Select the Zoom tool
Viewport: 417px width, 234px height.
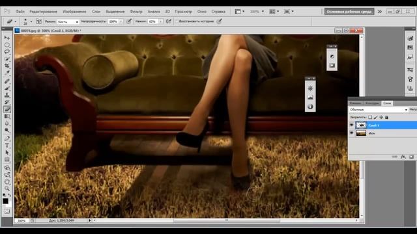pos(7,189)
